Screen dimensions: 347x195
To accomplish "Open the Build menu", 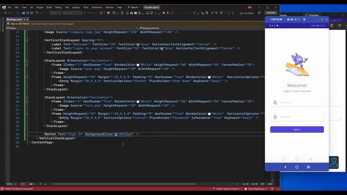I will pos(49,7).
